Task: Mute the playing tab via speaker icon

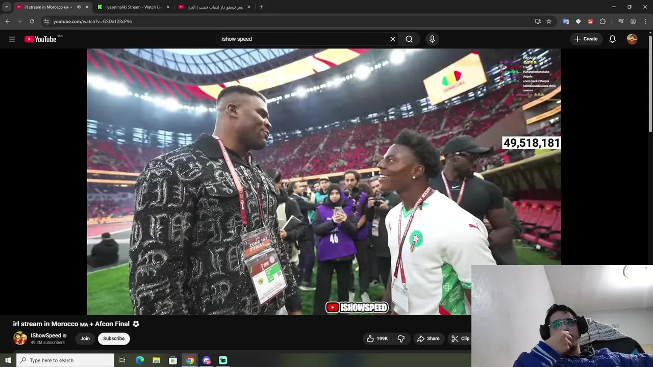Action: pos(79,7)
